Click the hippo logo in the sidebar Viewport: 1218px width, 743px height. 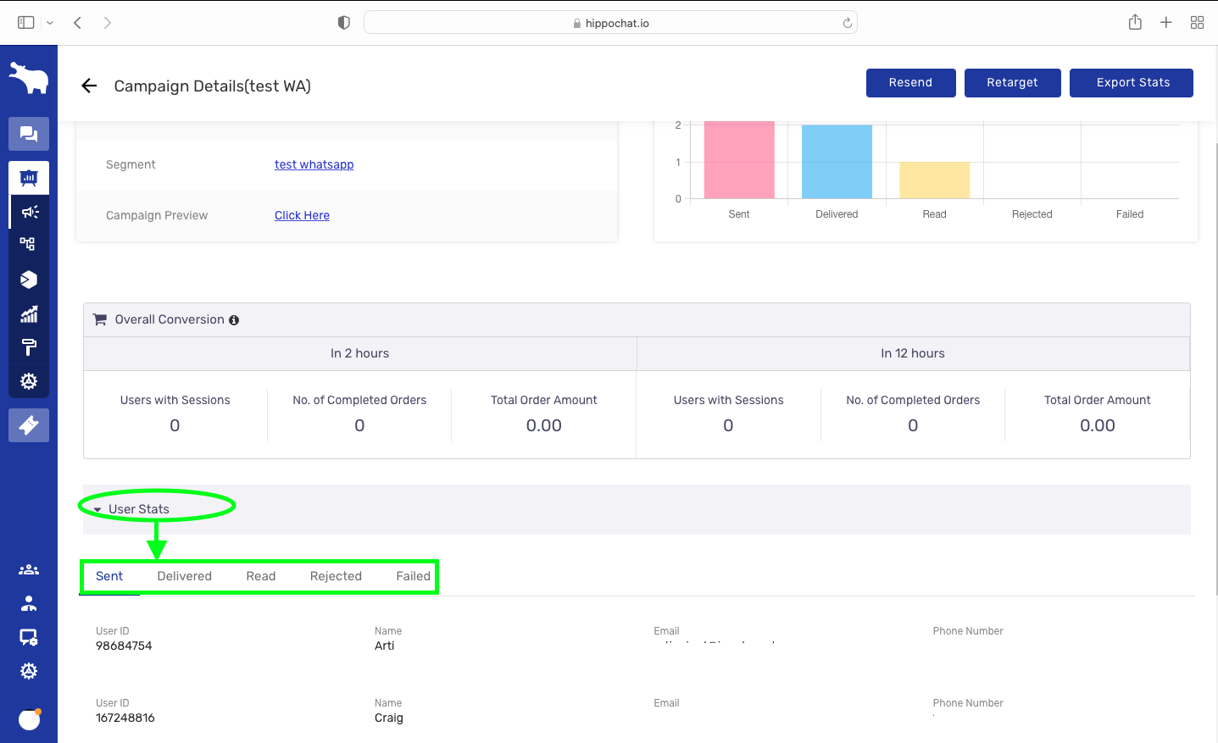(x=29, y=78)
